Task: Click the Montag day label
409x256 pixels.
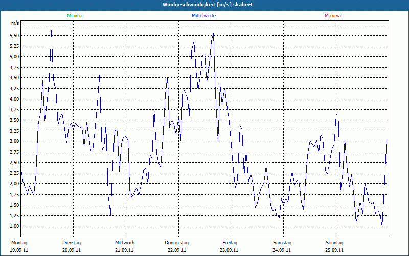Action: [x=19, y=243]
